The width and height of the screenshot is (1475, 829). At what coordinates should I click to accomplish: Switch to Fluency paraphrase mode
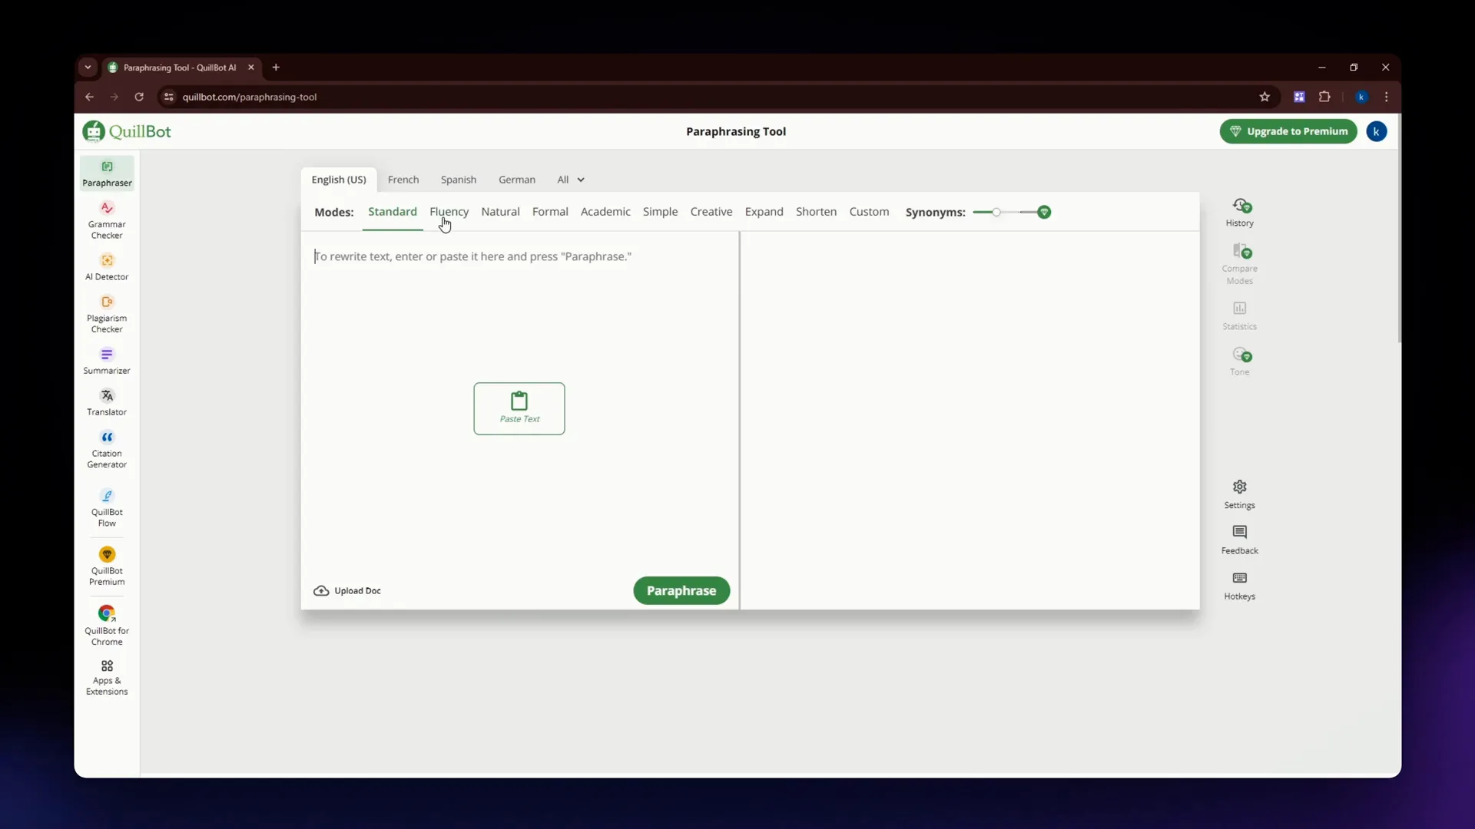449,212
